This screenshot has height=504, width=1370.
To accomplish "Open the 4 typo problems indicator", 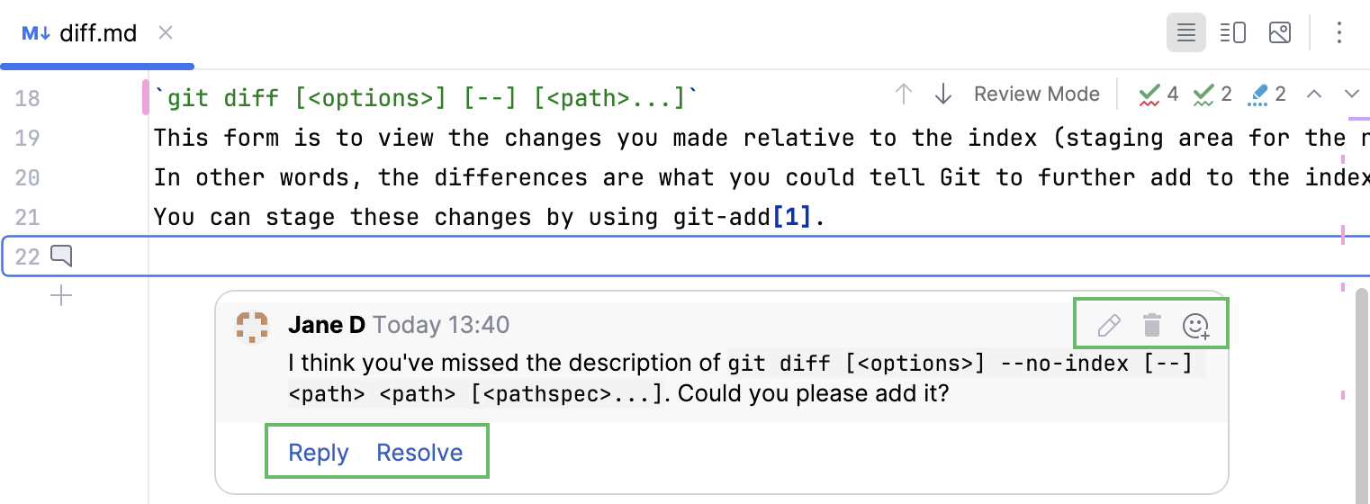I will click(x=1158, y=94).
